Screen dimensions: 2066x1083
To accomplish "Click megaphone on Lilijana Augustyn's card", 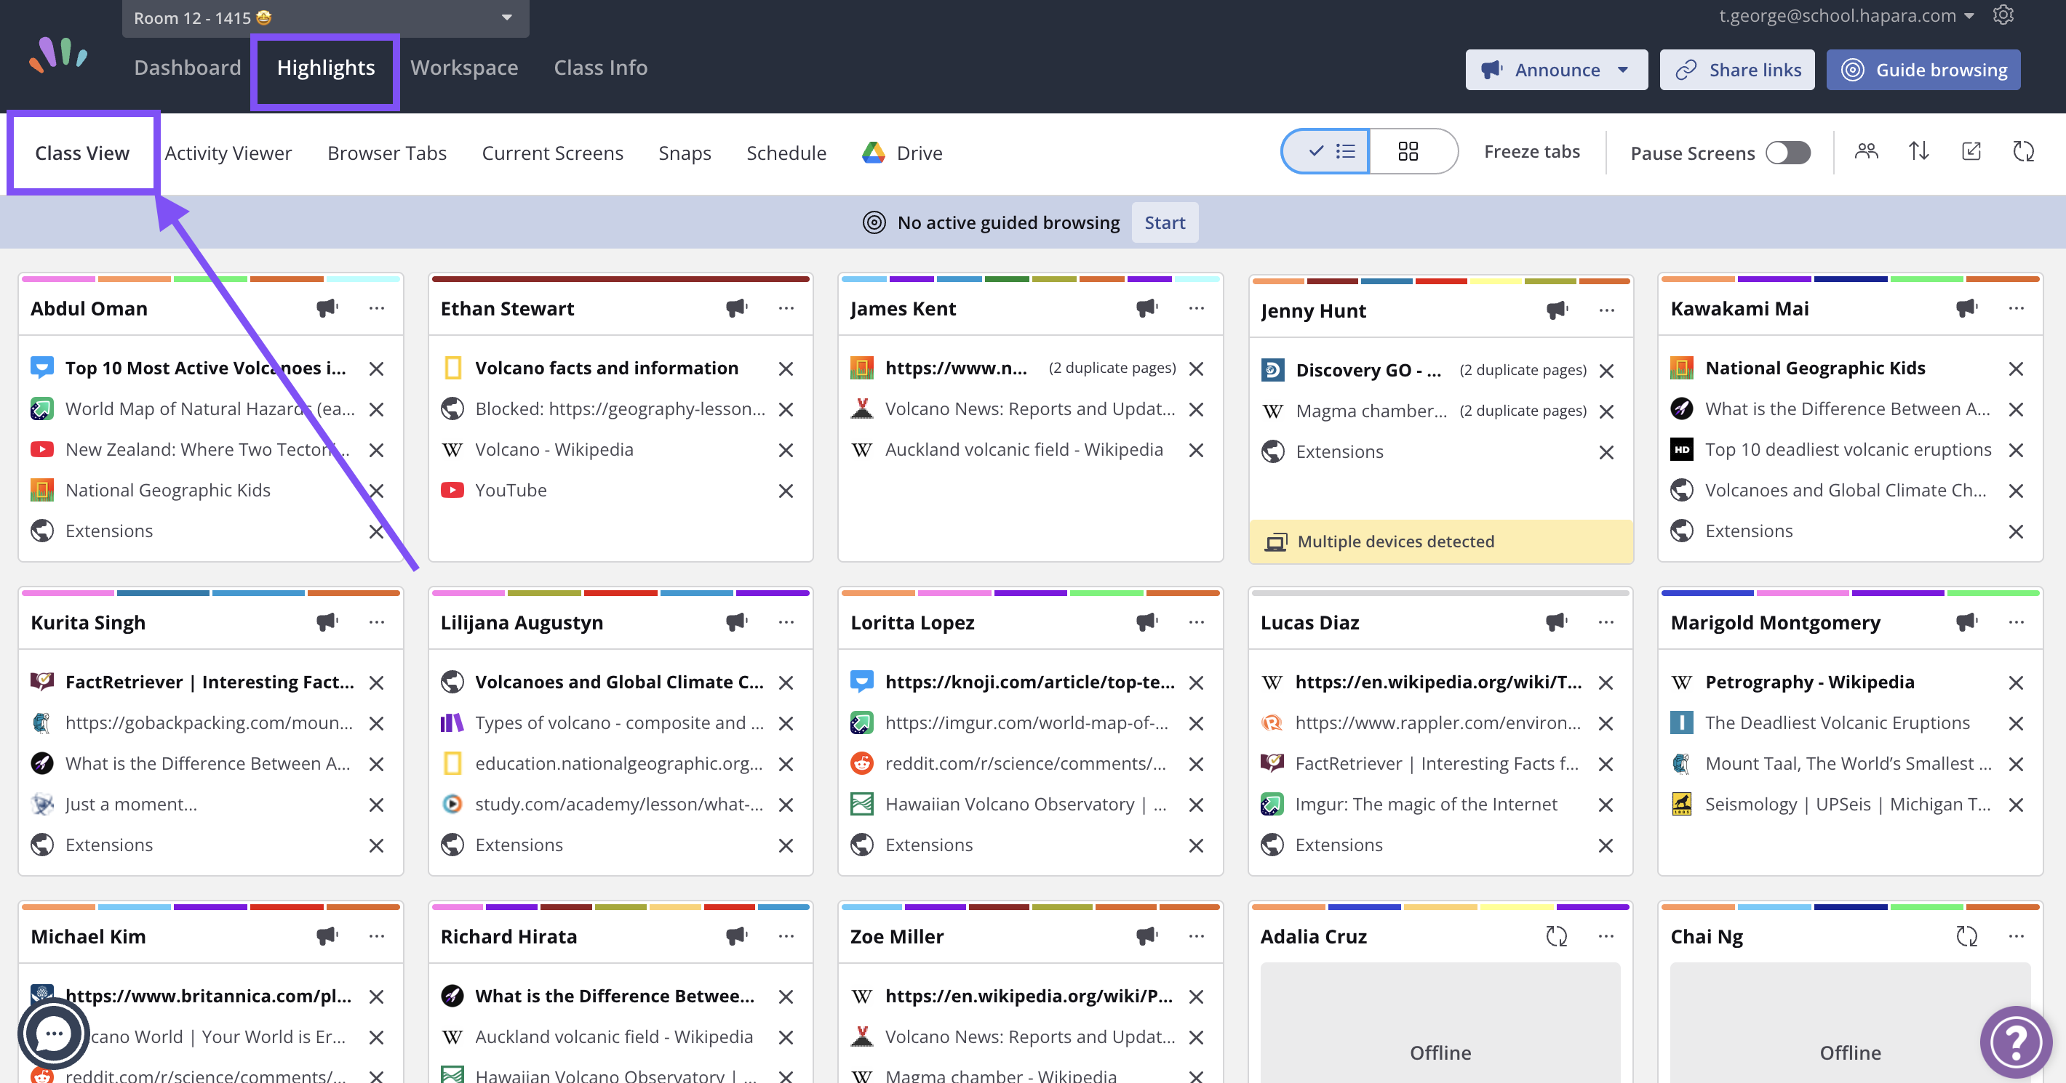I will (x=736, y=622).
